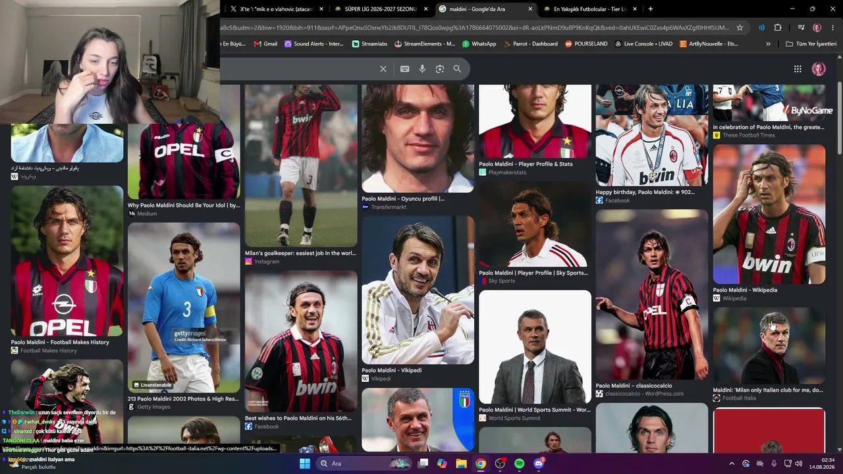Open the Chrome profile avatar in toolbar
The width and height of the screenshot is (843, 474).
(x=817, y=28)
